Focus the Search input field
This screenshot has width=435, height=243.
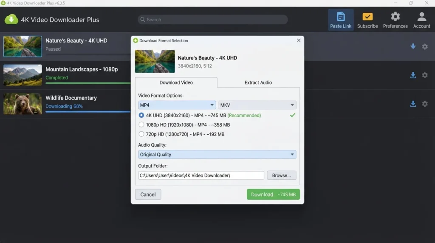click(212, 20)
